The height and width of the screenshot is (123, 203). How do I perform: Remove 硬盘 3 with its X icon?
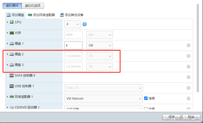[x=188, y=67]
